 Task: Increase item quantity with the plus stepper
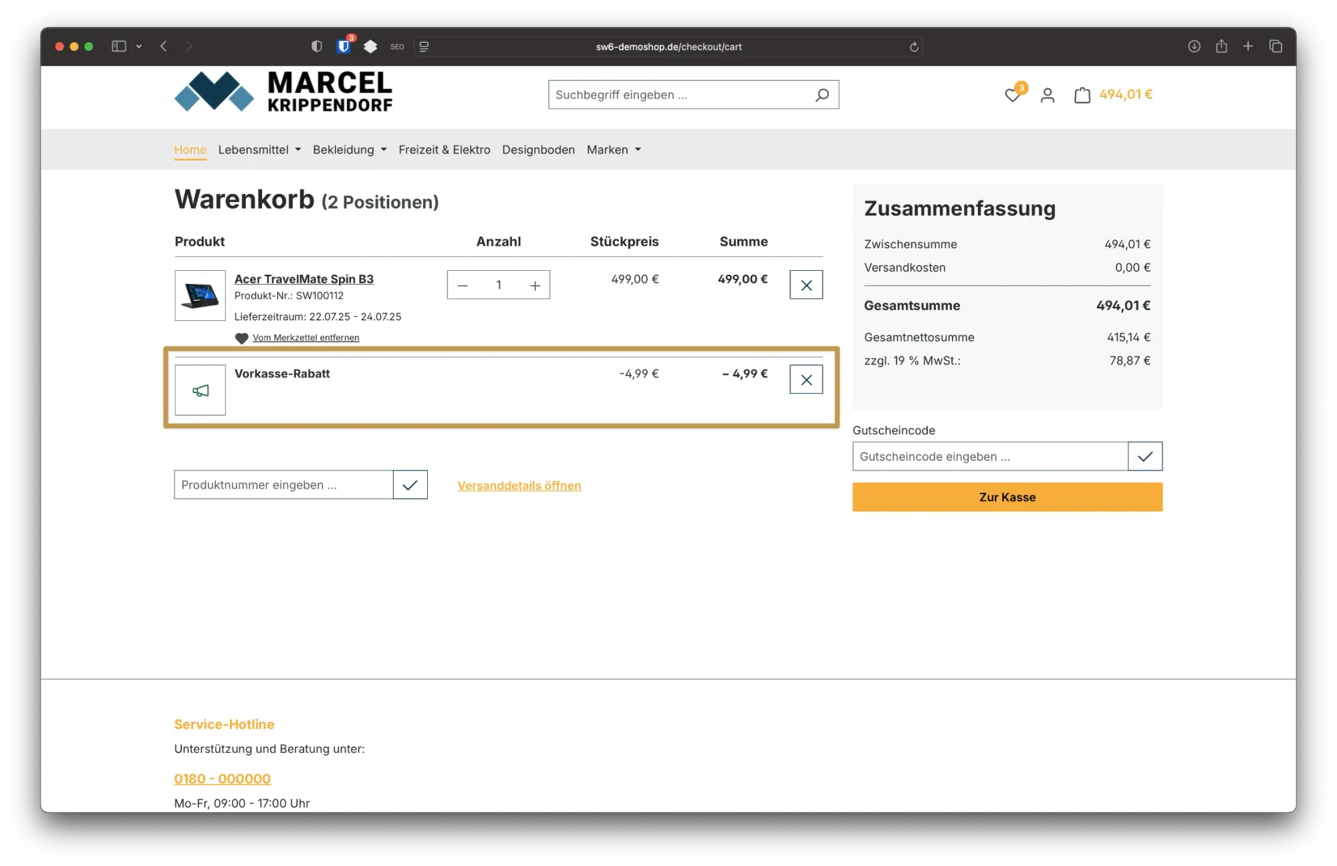click(535, 284)
